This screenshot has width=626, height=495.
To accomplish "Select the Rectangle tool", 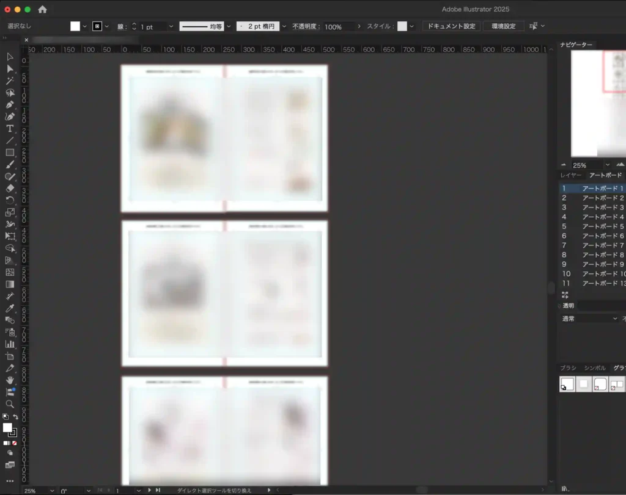I will [10, 153].
